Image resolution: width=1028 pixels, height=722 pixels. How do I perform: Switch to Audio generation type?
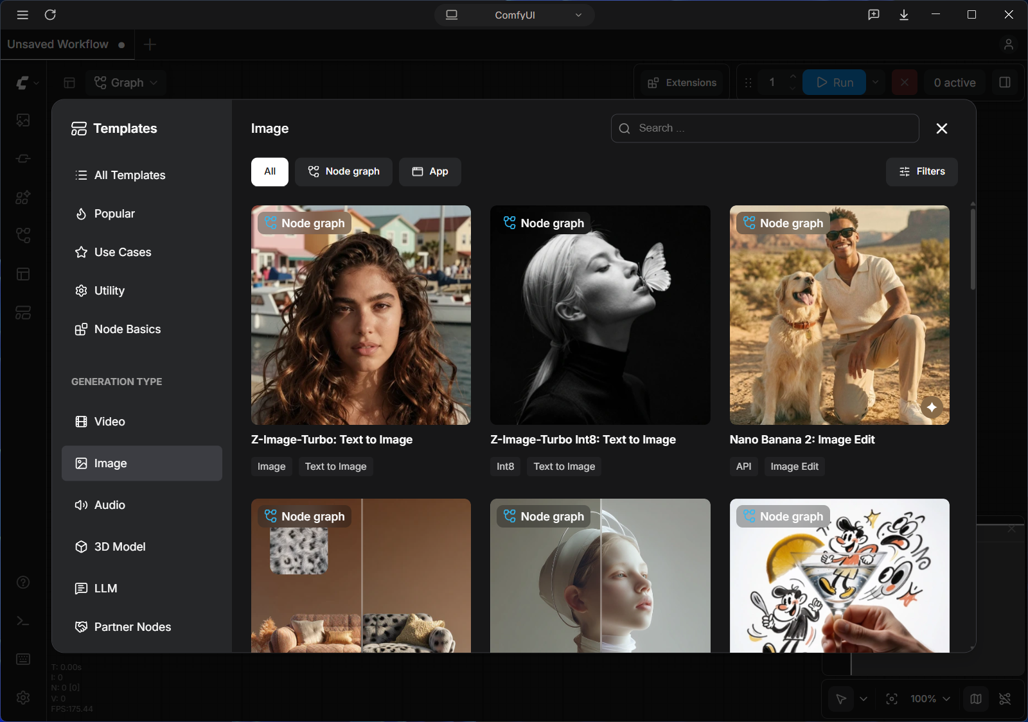tap(142, 505)
